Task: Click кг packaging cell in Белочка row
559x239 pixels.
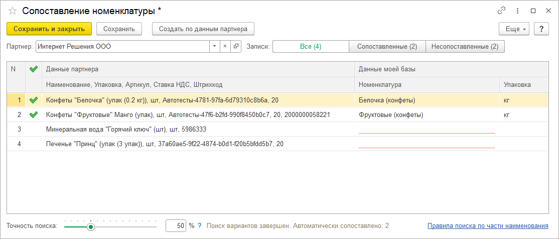Action: coord(524,100)
